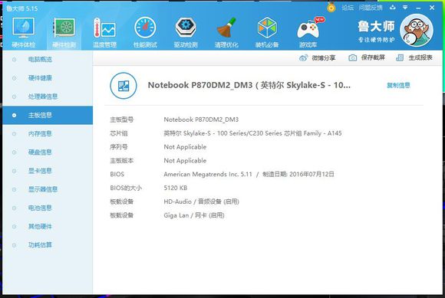The height and width of the screenshot is (298, 445).
Task: Click 主板型号 value Notebook P870DM2_DM3
Action: 201,120
